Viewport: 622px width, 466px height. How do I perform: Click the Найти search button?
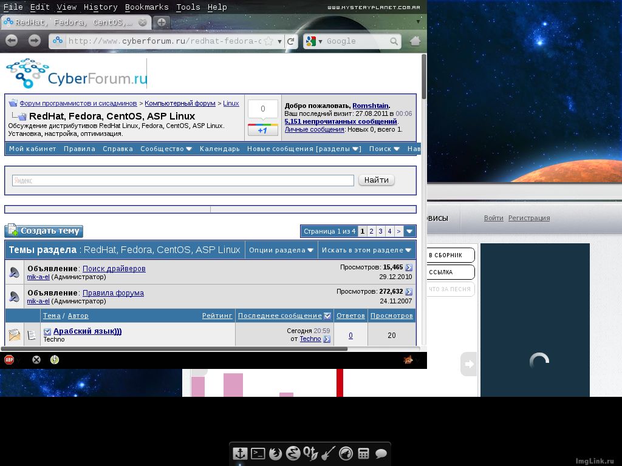point(377,180)
